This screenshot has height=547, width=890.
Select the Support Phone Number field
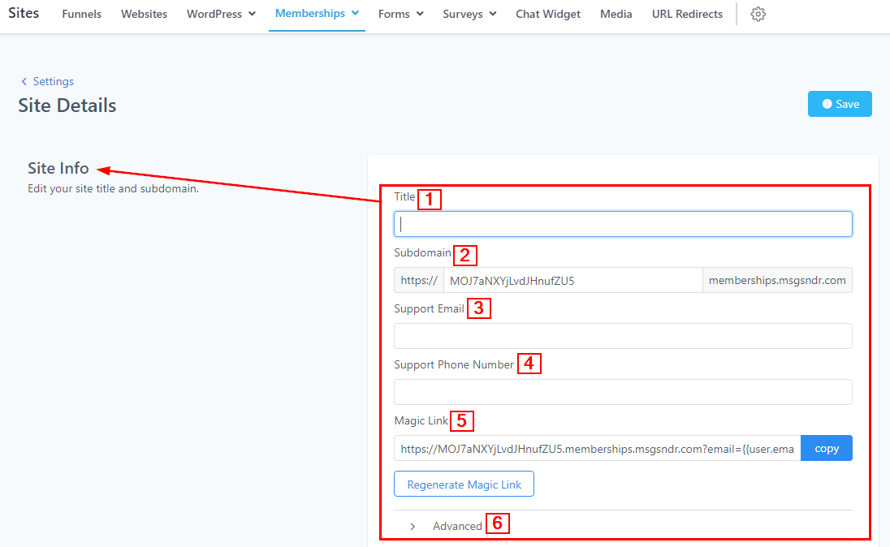[623, 392]
